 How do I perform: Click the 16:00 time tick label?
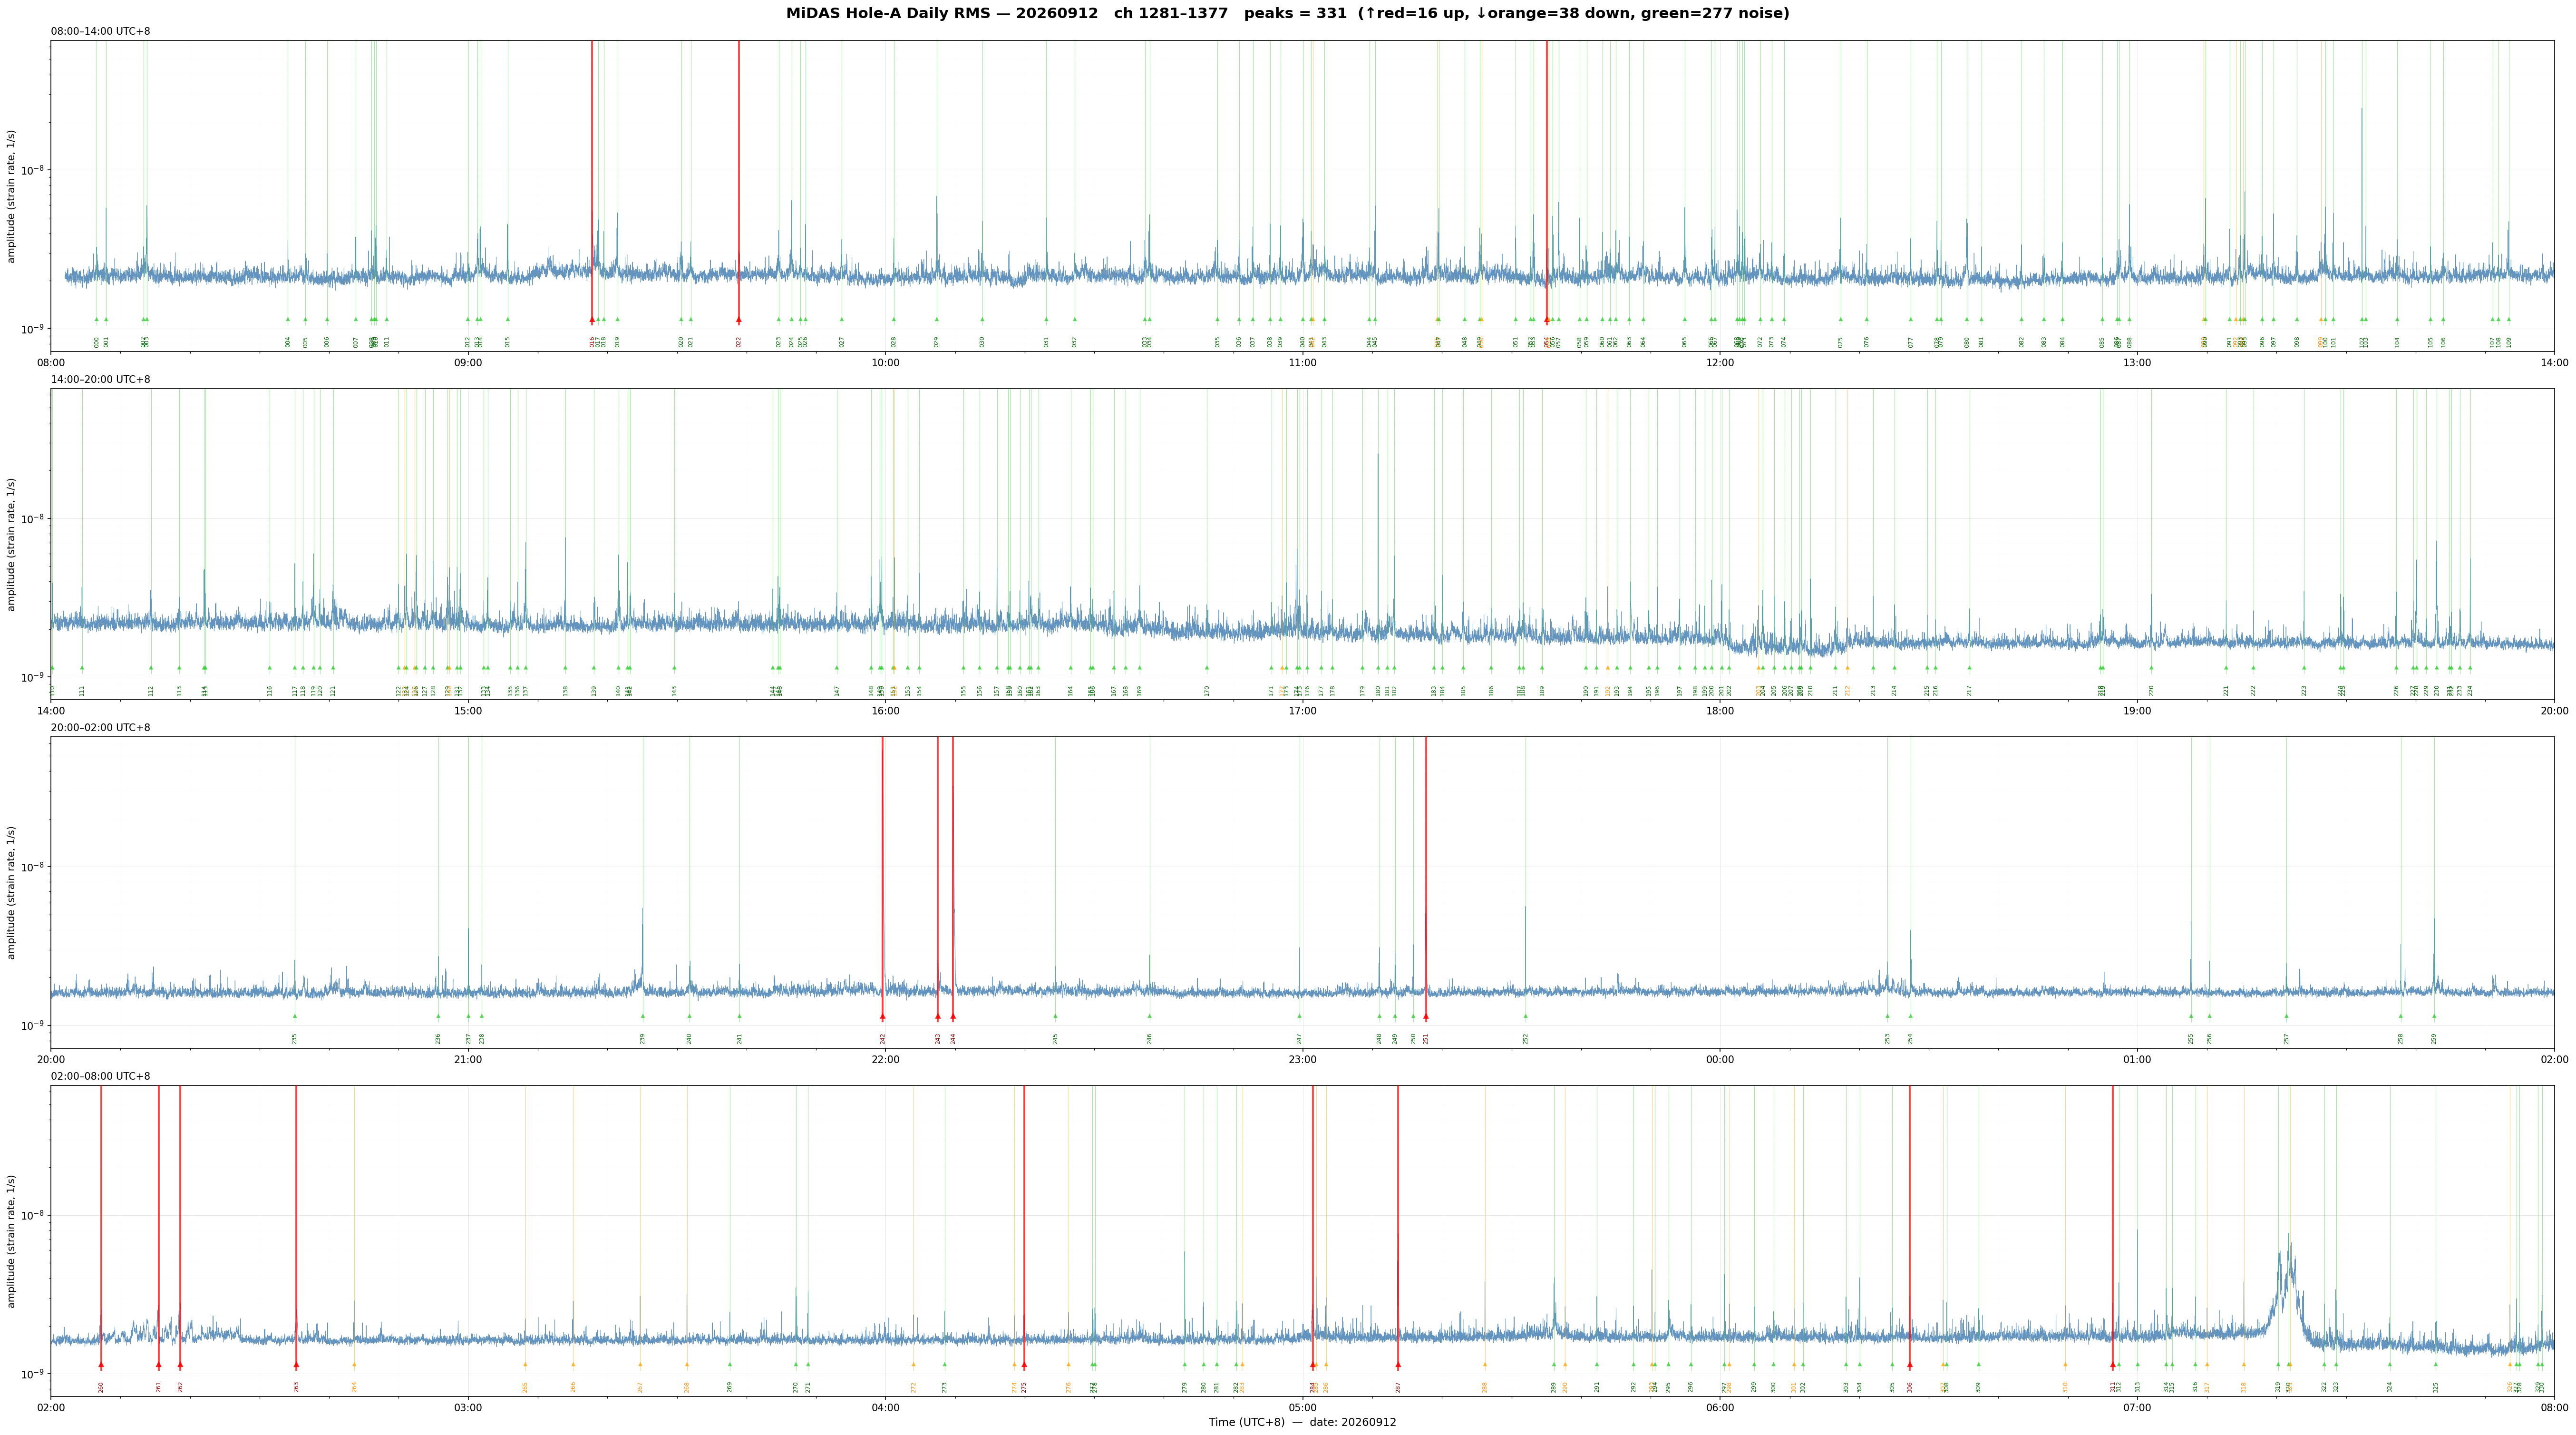click(x=885, y=711)
